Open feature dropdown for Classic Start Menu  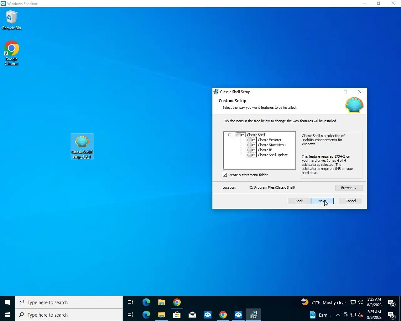tap(251, 145)
